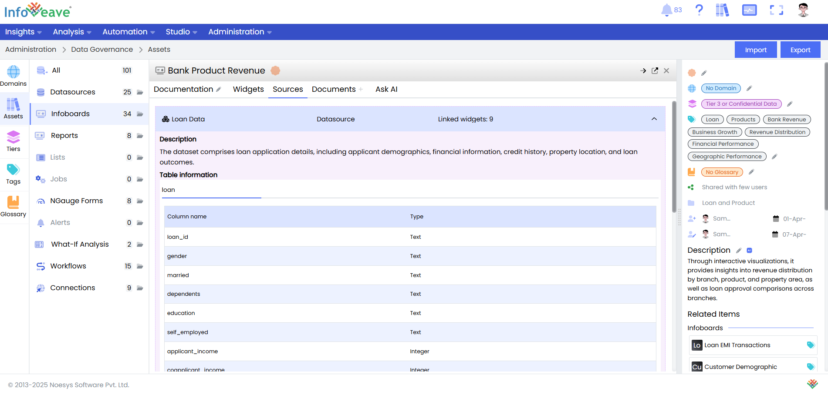Edit Documentation pencil icon
828x395 pixels.
coord(219,89)
